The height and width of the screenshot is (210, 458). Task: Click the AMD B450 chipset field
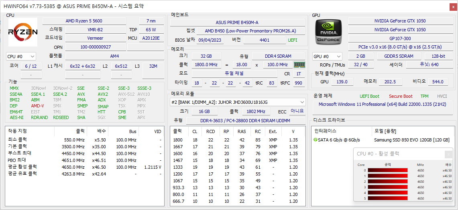pyautogui.click(x=250, y=31)
